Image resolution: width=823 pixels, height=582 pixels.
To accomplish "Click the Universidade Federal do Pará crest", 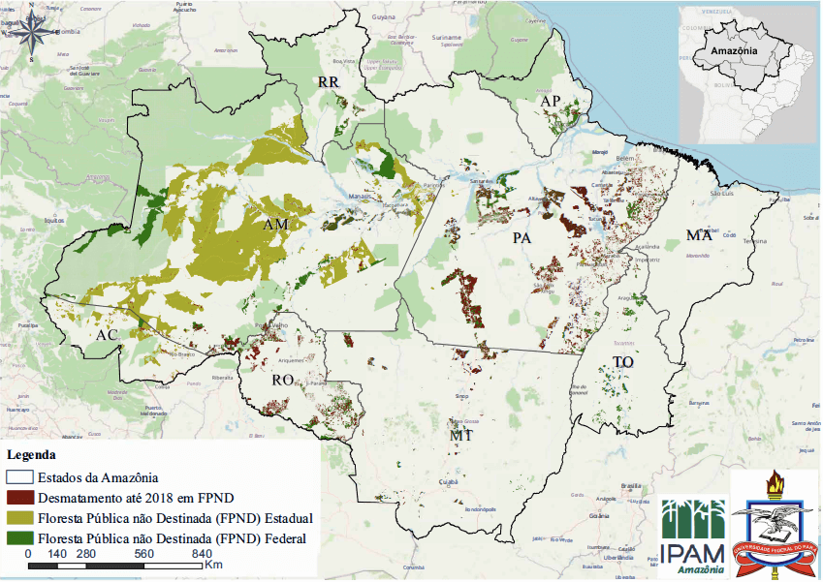I will pyautogui.click(x=774, y=528).
